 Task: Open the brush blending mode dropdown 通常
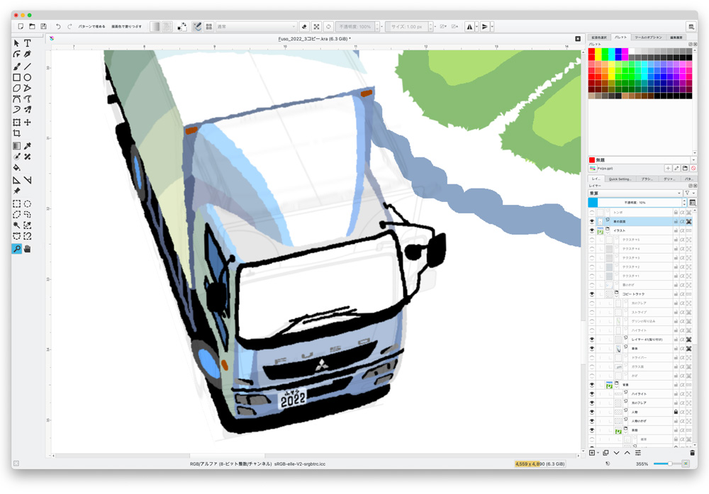pyautogui.click(x=257, y=27)
